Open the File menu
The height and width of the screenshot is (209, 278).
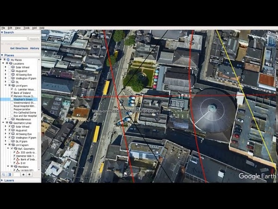point(3,28)
